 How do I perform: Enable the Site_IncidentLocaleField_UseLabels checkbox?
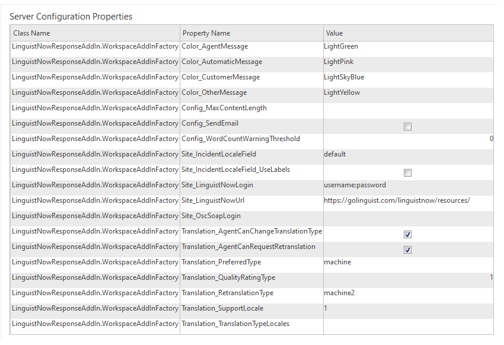point(407,173)
